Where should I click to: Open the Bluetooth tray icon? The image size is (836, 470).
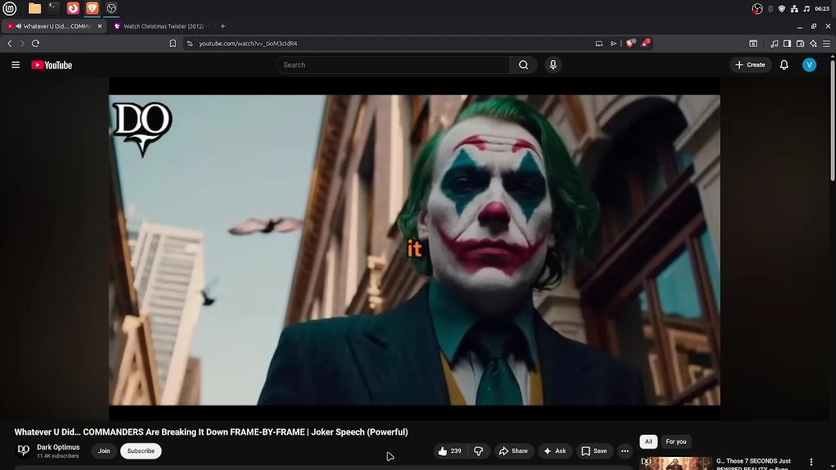tap(771, 8)
